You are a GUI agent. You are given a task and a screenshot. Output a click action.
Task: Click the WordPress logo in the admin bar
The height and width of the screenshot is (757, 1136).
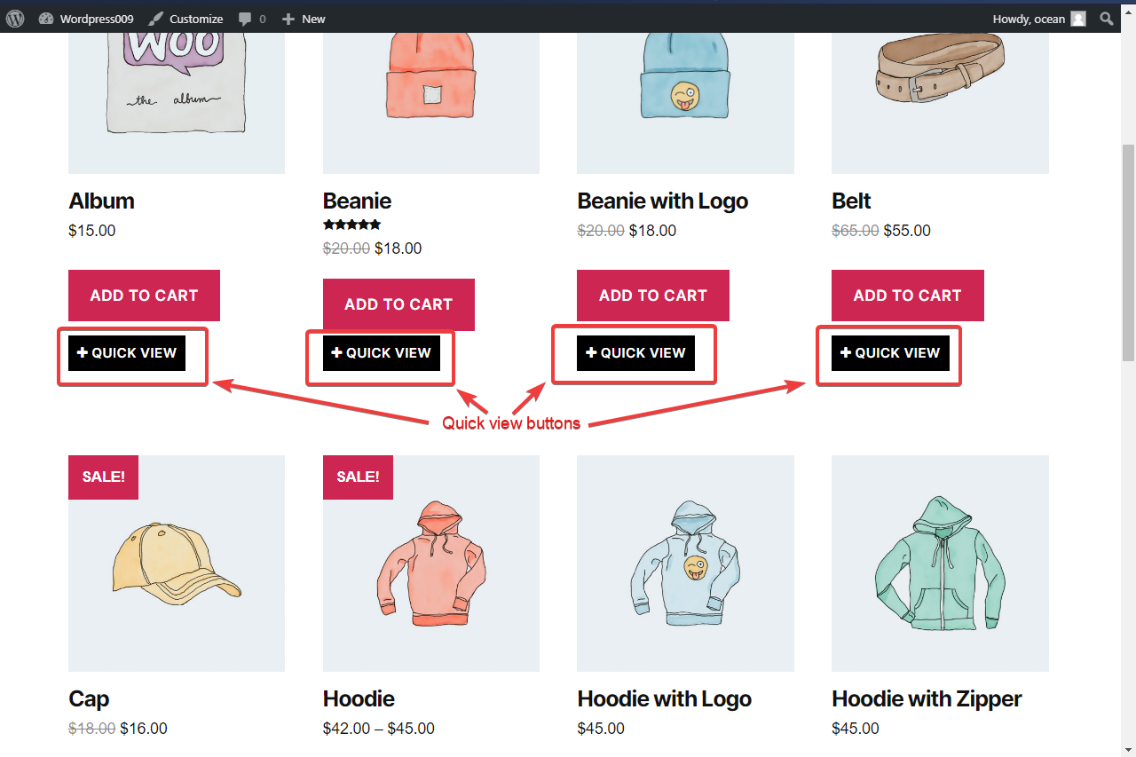[14, 18]
